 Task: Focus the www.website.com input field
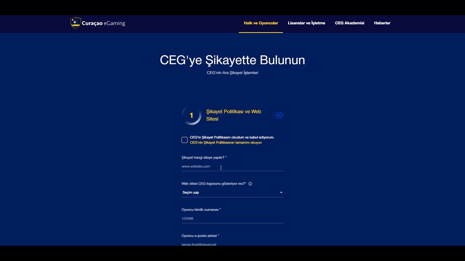pos(232,166)
